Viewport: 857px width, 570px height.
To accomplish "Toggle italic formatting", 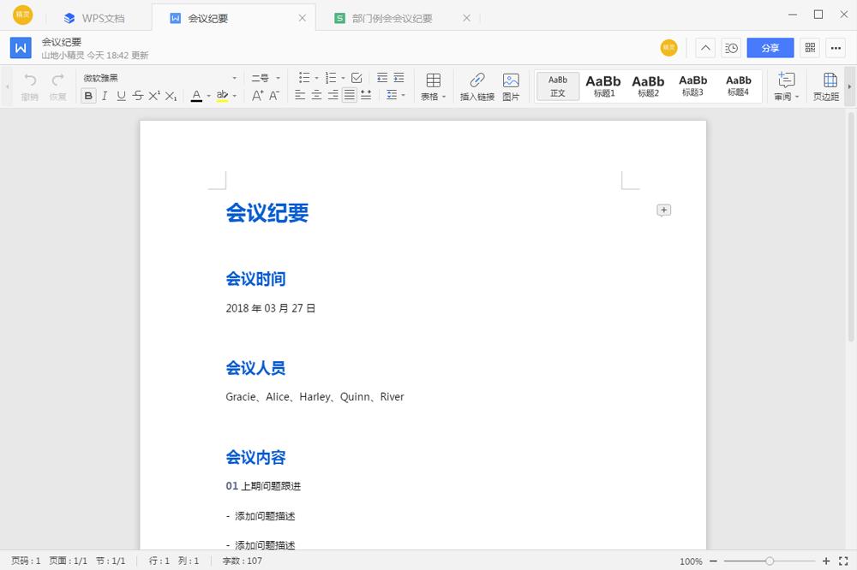I will [x=105, y=96].
